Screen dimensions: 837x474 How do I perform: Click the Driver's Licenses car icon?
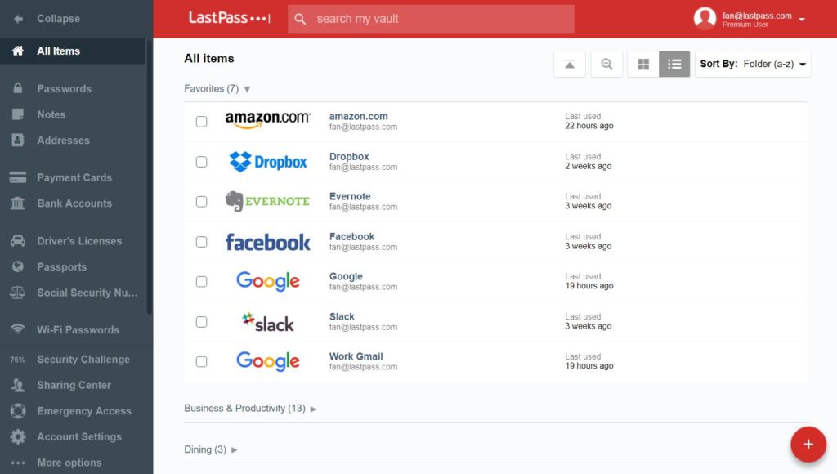click(18, 241)
